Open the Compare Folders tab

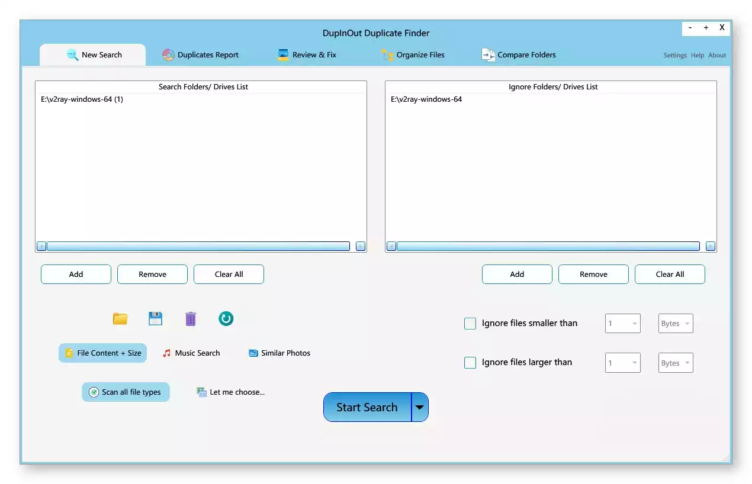pos(519,55)
